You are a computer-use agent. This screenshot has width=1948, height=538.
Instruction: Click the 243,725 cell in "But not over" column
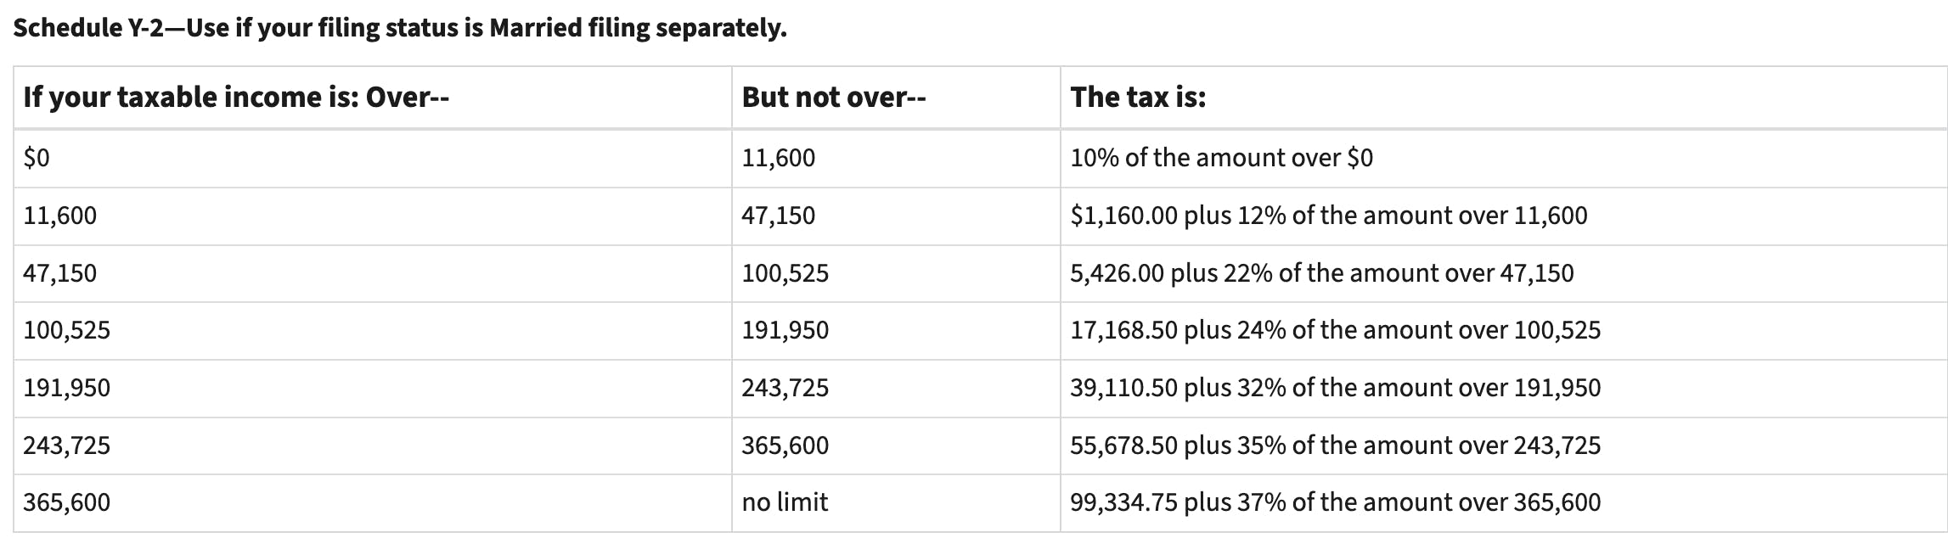point(785,388)
